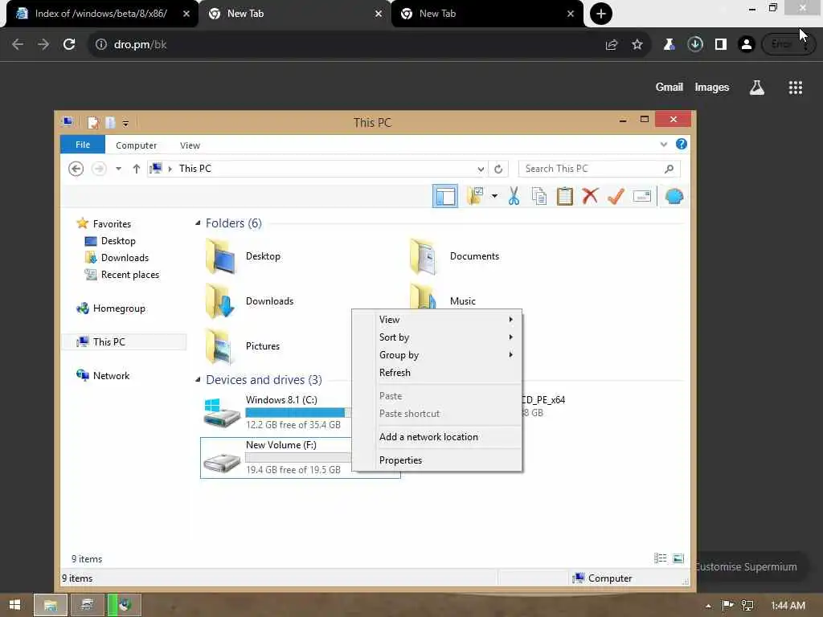The width and height of the screenshot is (823, 617).
Task: Open the Images link on New Tab page
Action: coord(712,87)
